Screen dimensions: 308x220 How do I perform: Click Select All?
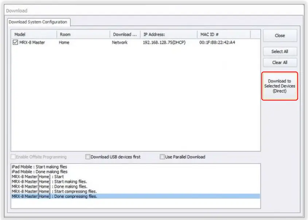279,51
